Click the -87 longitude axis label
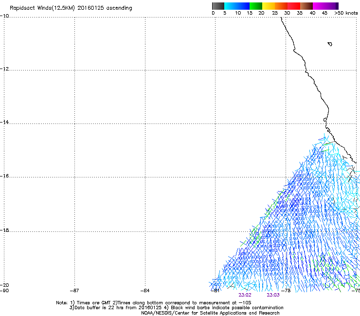The width and height of the screenshot is (360, 316). tap(74, 291)
